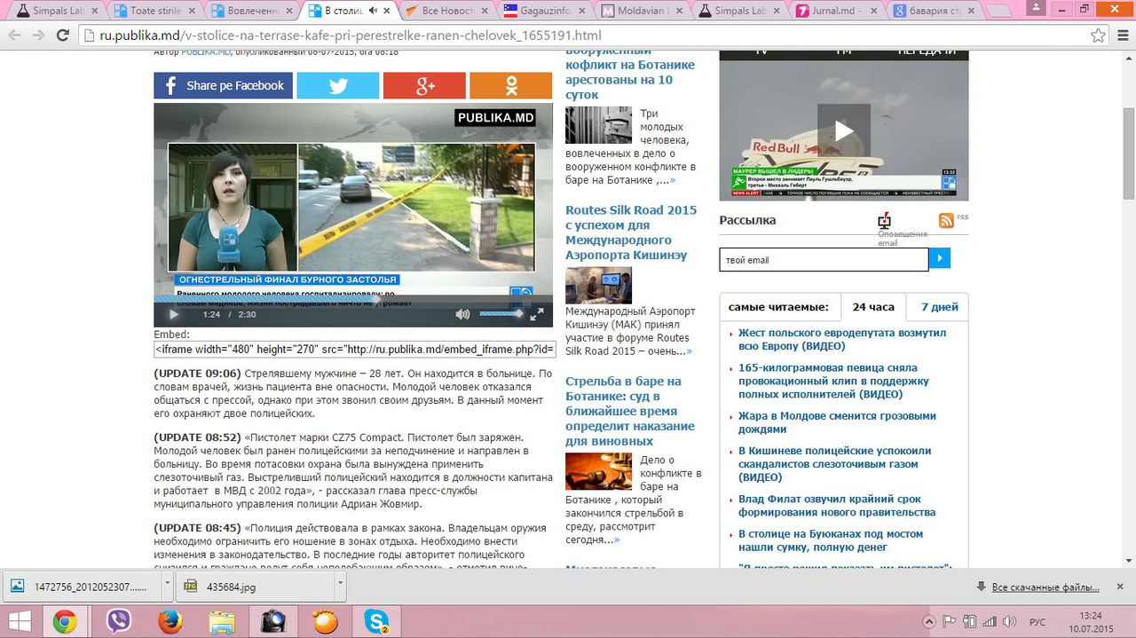Open '165-килограммовая певица' article link
Screen dimensions: 1136x638
pos(833,381)
